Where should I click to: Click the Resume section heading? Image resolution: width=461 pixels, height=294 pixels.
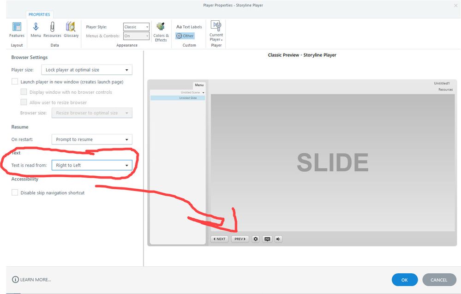tap(20, 127)
